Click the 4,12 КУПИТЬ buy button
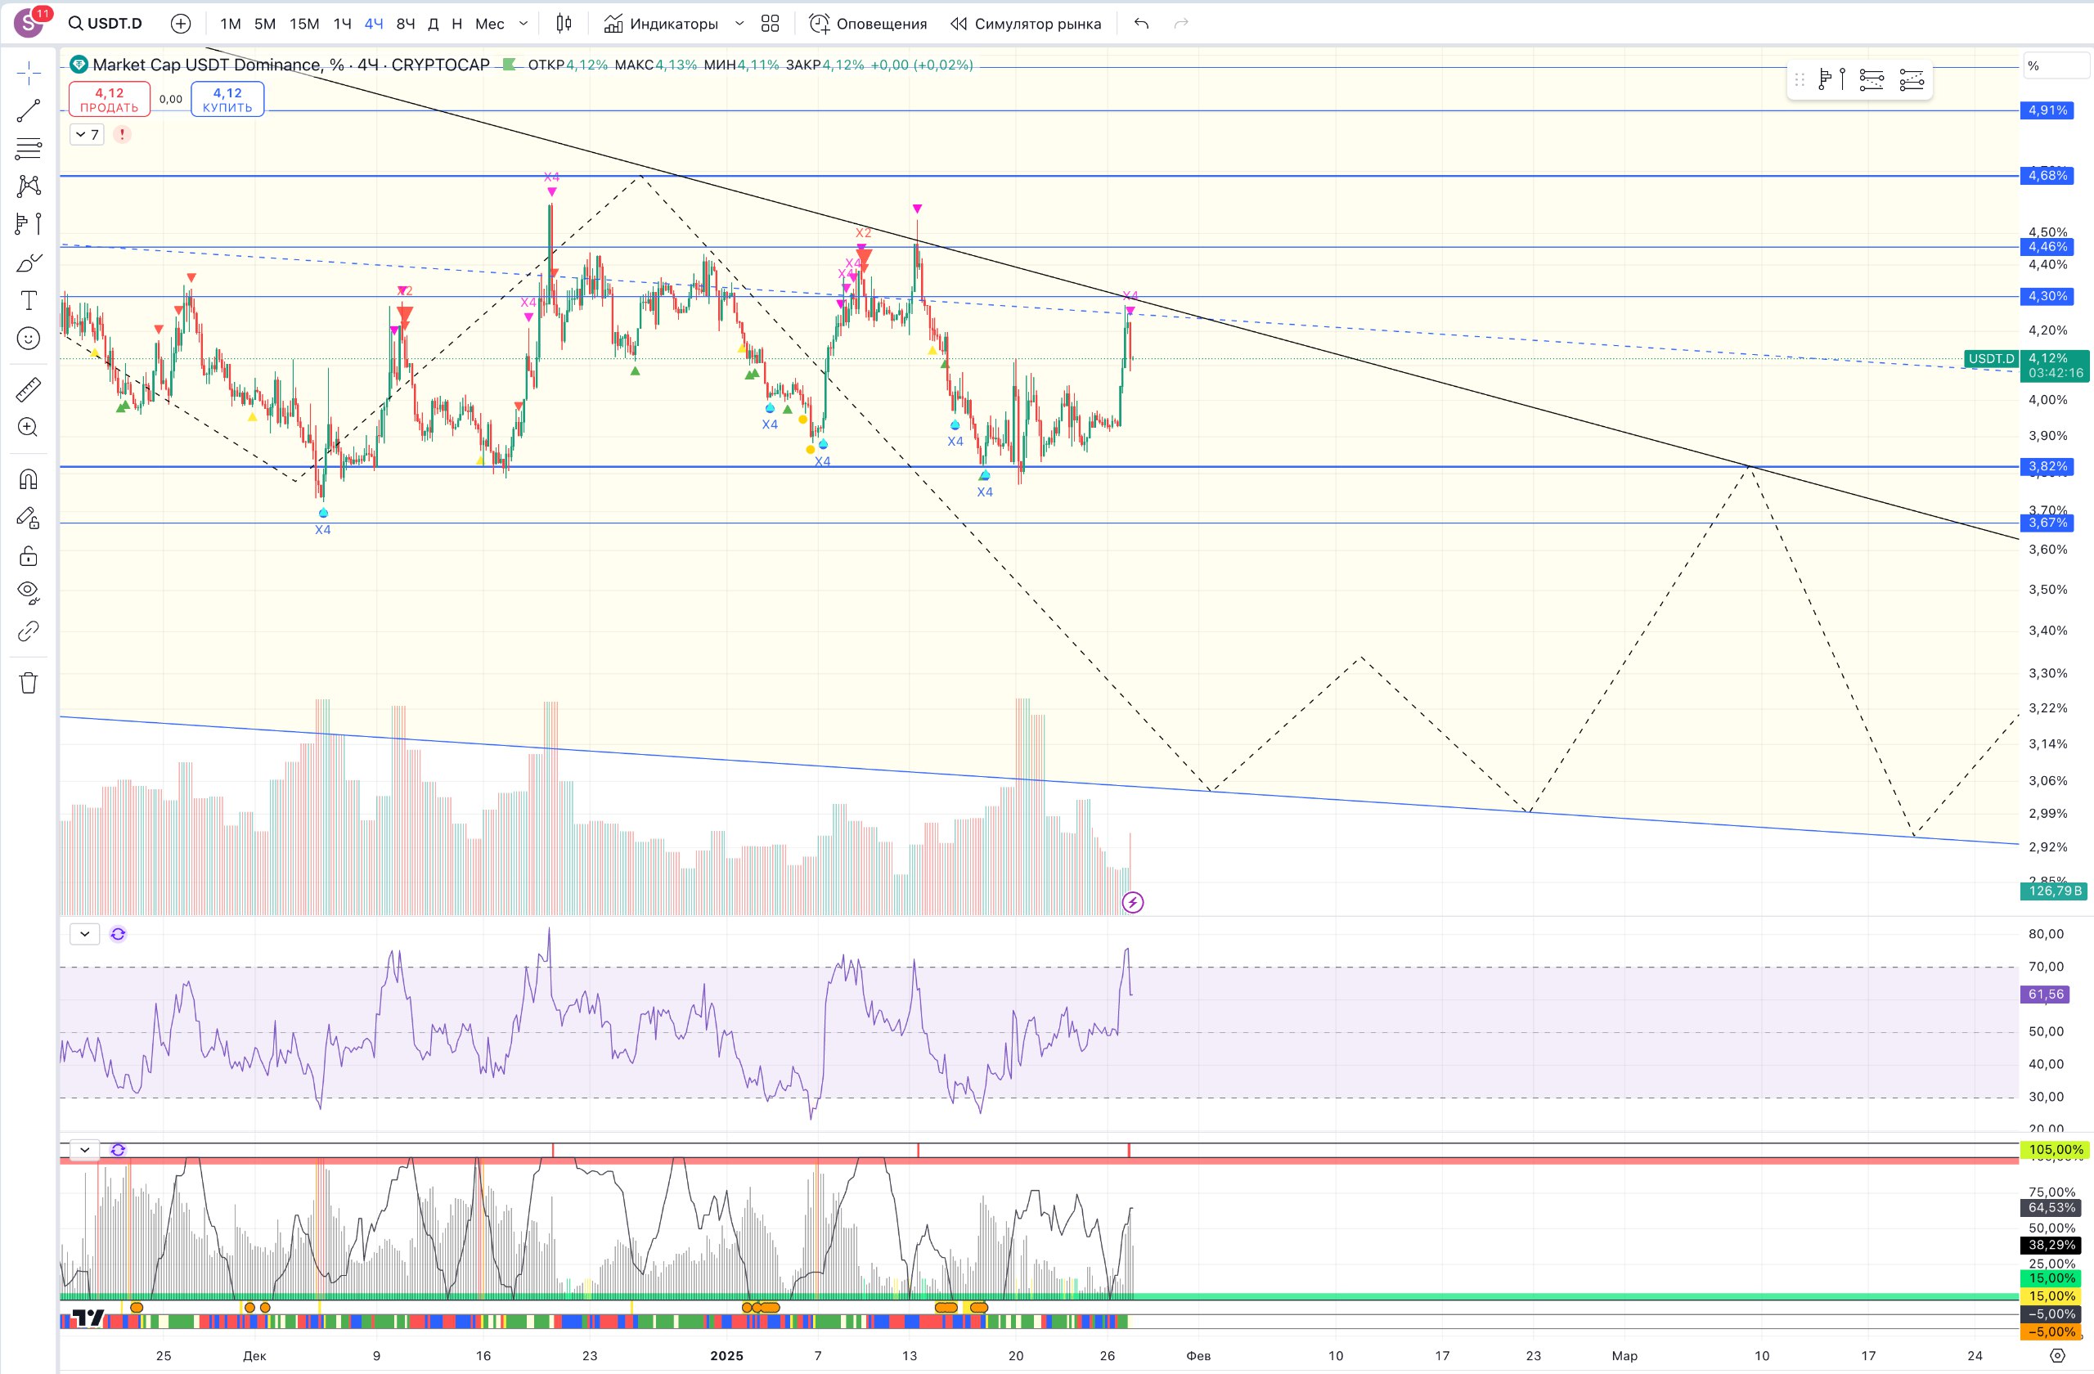This screenshot has width=2094, height=1374. tap(227, 100)
